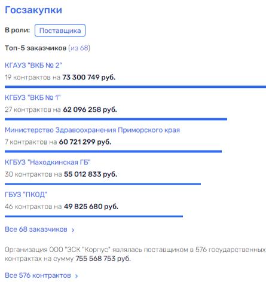Click the bar under КГАУЗ "ВКБ № 2"

coord(135,87)
